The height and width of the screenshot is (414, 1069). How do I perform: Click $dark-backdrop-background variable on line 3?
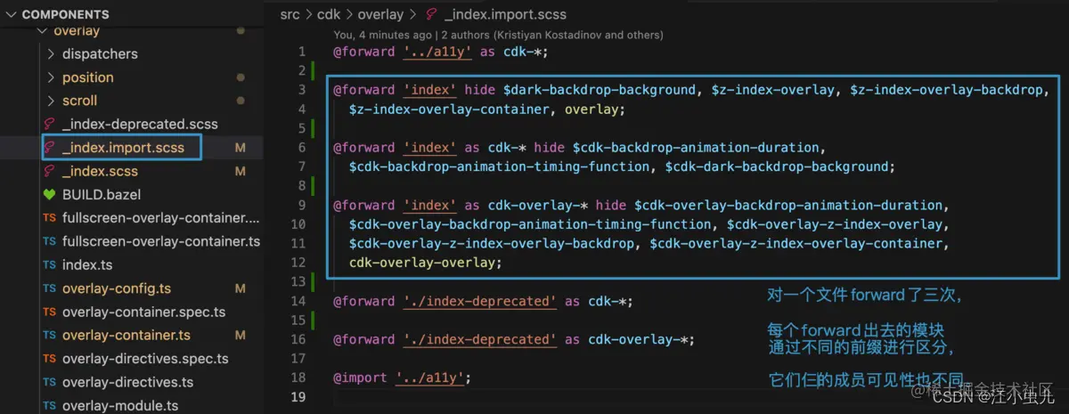pyautogui.click(x=599, y=90)
